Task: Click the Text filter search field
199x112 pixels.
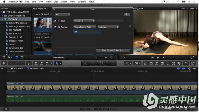Action: [110, 21]
